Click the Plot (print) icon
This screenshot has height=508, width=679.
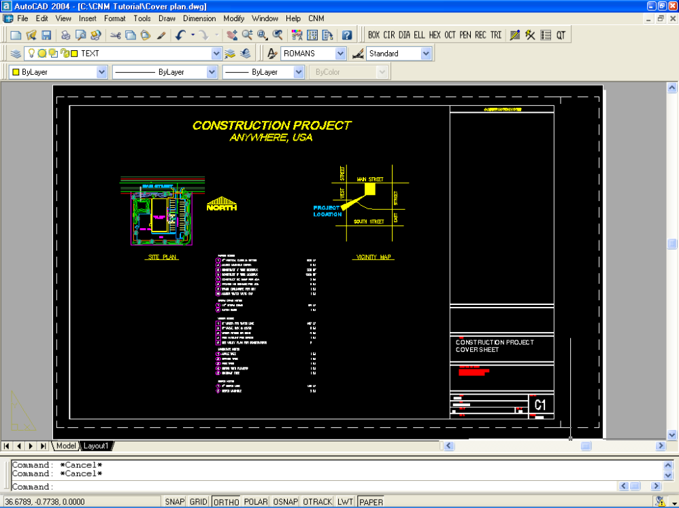[x=65, y=35]
